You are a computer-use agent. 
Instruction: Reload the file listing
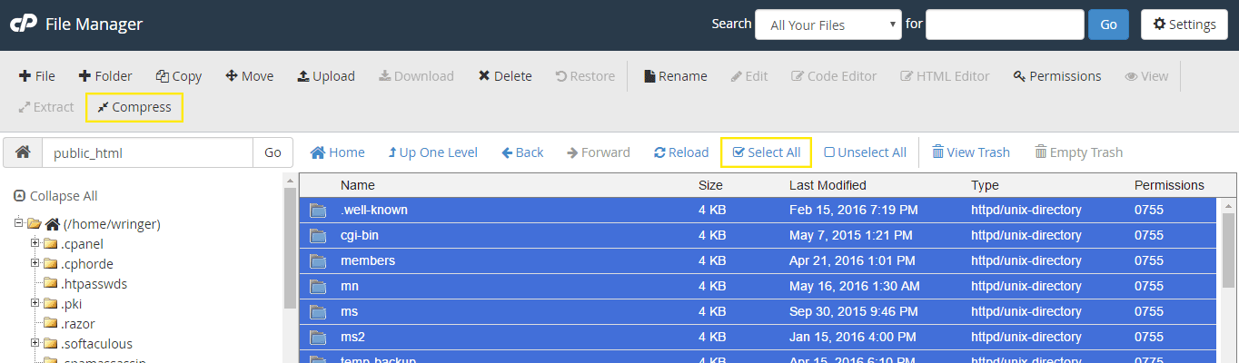tap(681, 152)
